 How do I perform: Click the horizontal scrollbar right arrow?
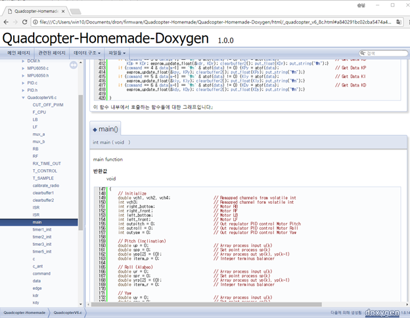click(x=407, y=304)
